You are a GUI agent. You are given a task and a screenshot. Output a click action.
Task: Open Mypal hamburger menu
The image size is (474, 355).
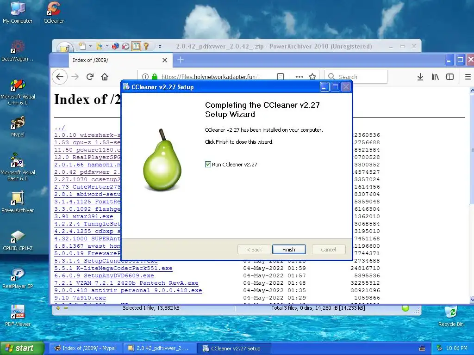[x=468, y=77]
